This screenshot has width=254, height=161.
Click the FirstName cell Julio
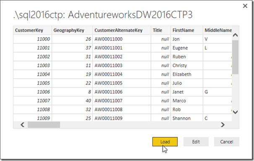(x=187, y=83)
